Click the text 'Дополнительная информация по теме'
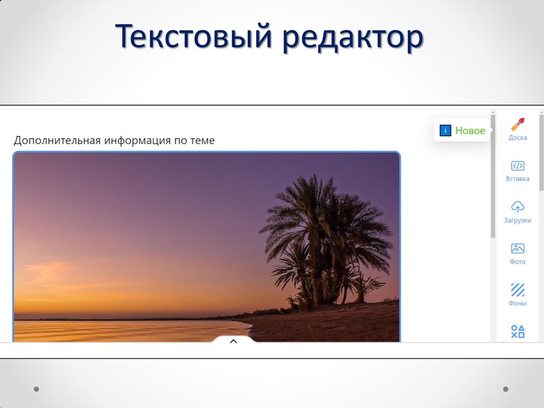This screenshot has width=544, height=408. pyautogui.click(x=114, y=140)
